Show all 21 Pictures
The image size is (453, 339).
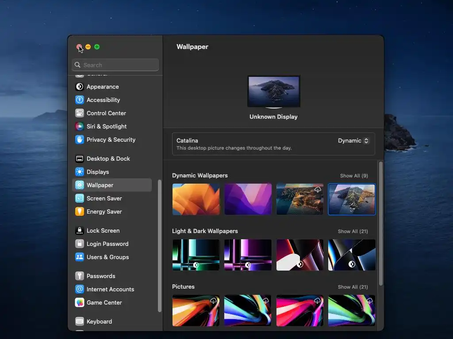[x=353, y=287]
